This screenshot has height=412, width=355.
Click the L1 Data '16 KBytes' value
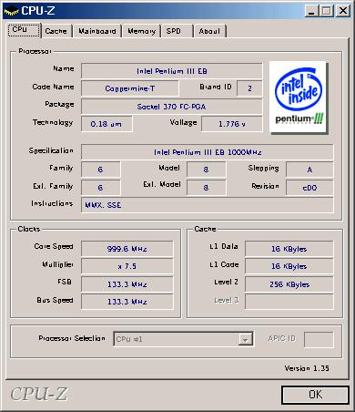(x=289, y=249)
